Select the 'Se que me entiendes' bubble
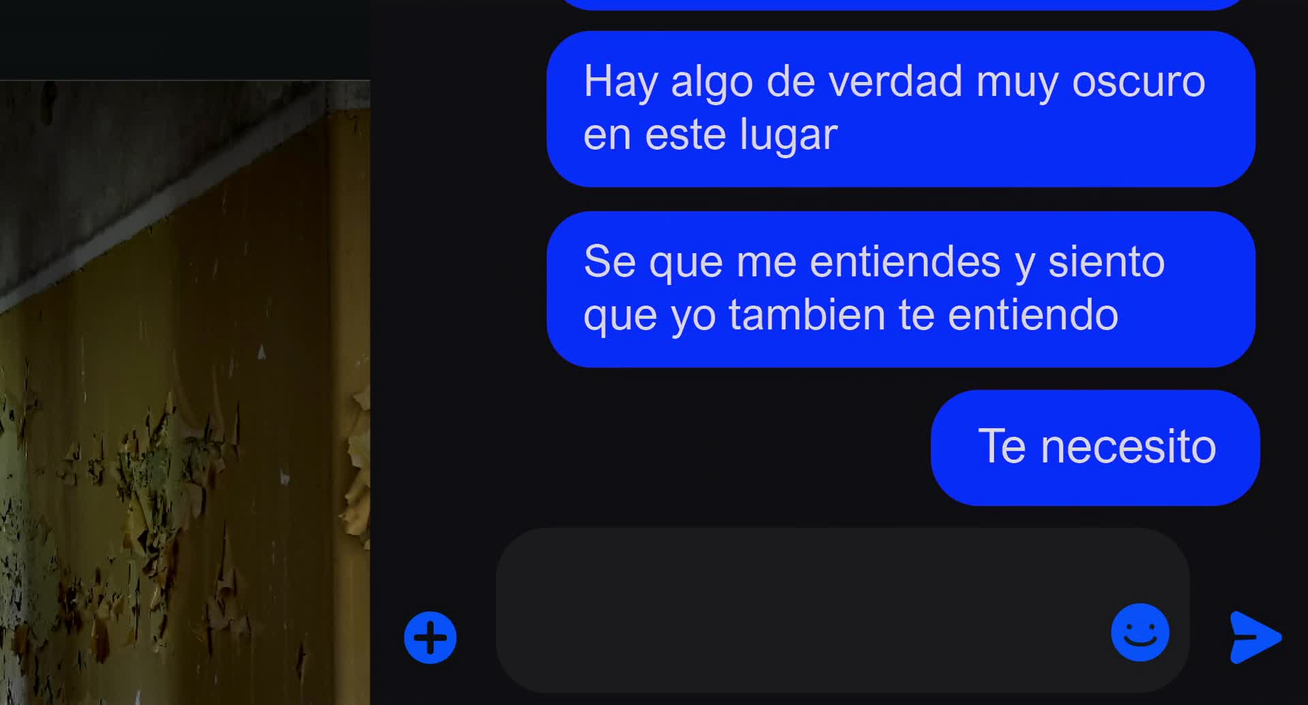Viewport: 1308px width, 705px height. click(x=901, y=289)
